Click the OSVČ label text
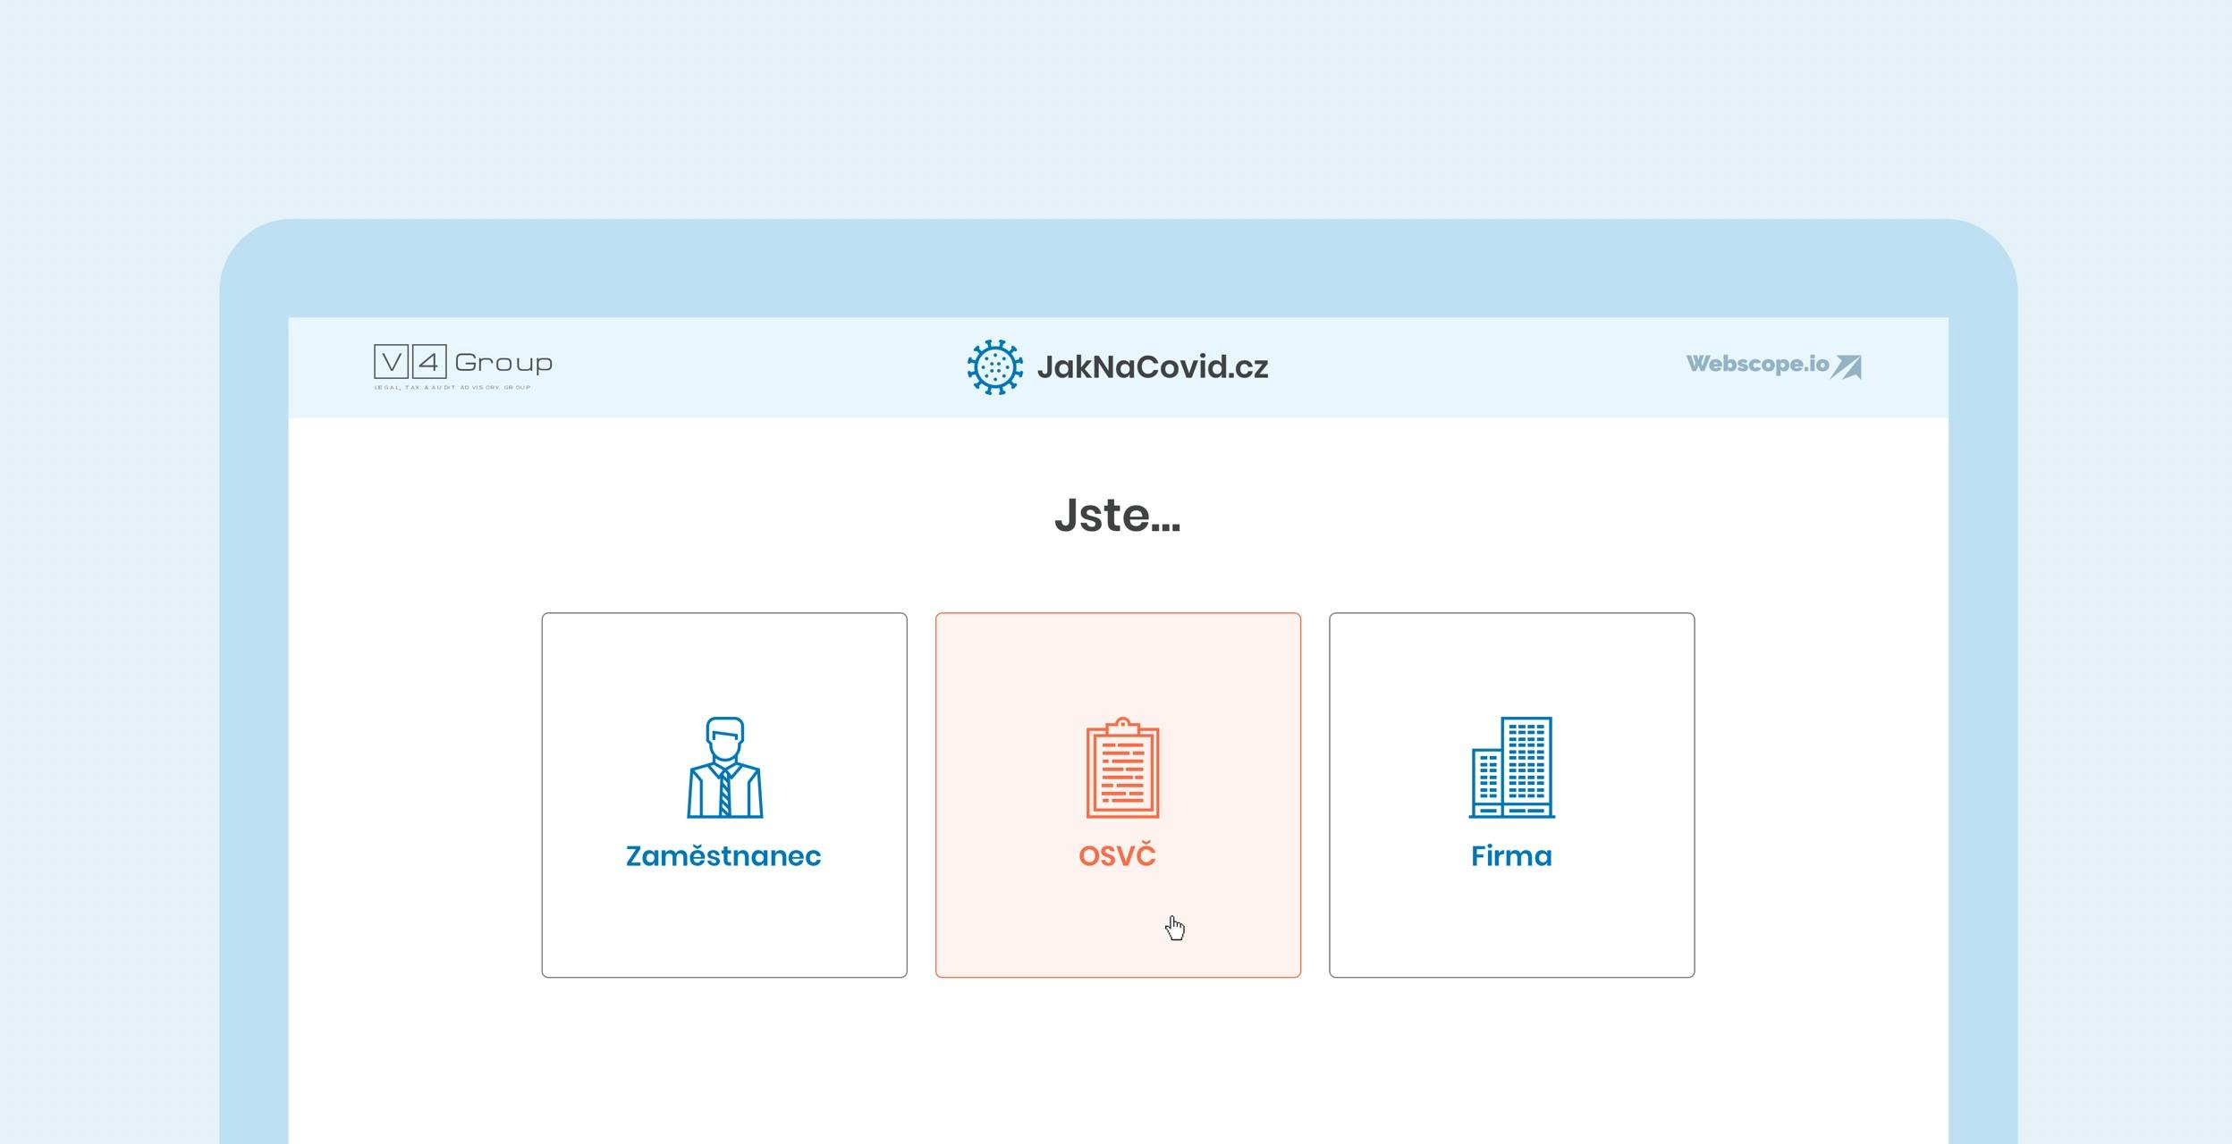 click(x=1118, y=854)
